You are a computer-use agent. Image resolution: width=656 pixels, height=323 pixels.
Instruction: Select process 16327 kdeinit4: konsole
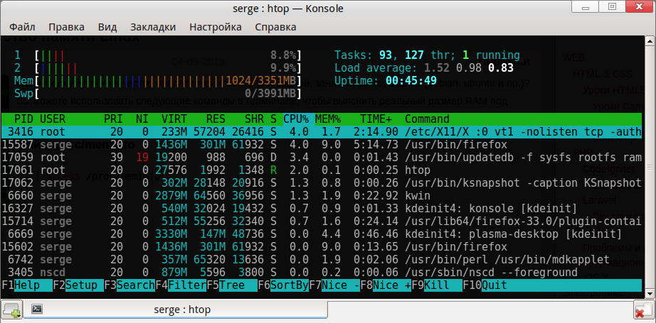click(322, 209)
